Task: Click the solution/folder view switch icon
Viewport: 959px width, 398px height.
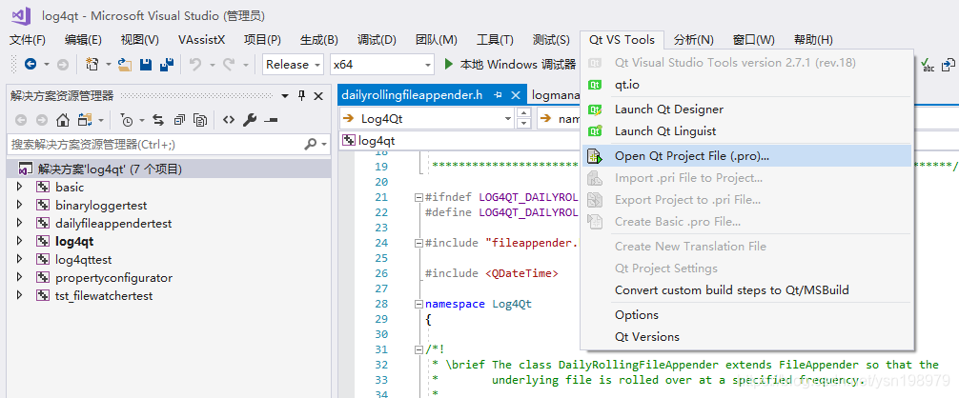Action: pyautogui.click(x=85, y=120)
